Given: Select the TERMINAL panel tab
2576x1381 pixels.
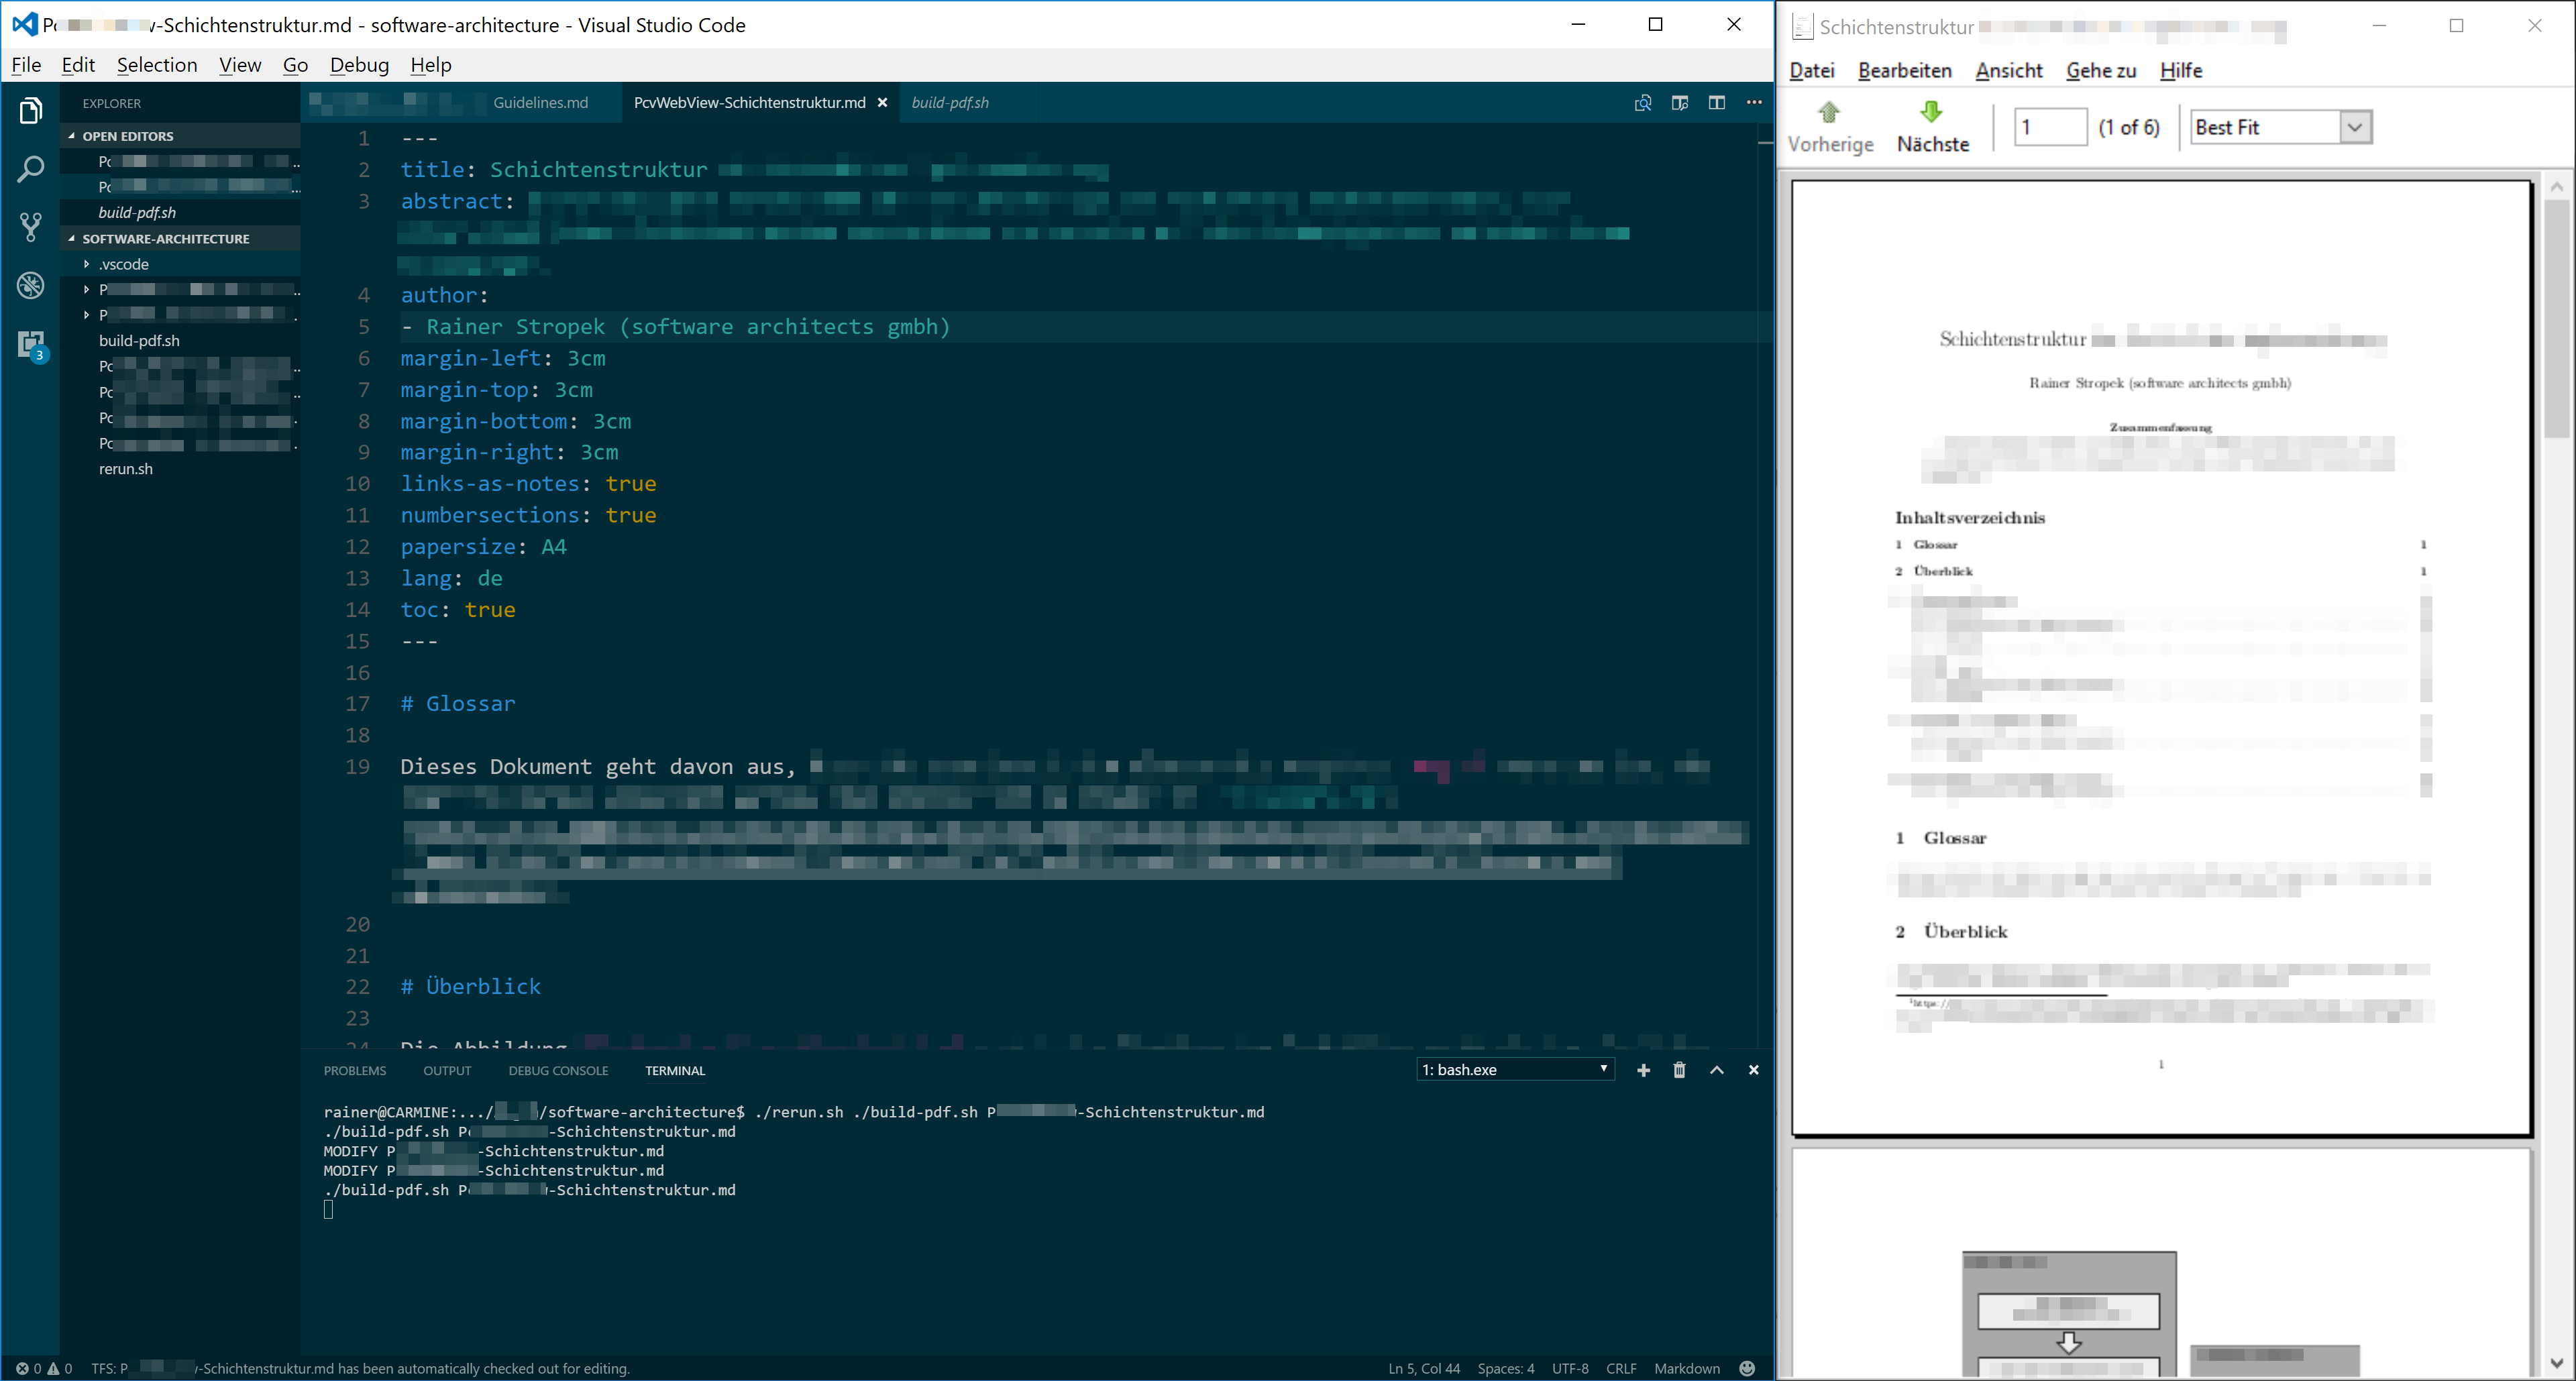Looking at the screenshot, I should pyautogui.click(x=675, y=1070).
